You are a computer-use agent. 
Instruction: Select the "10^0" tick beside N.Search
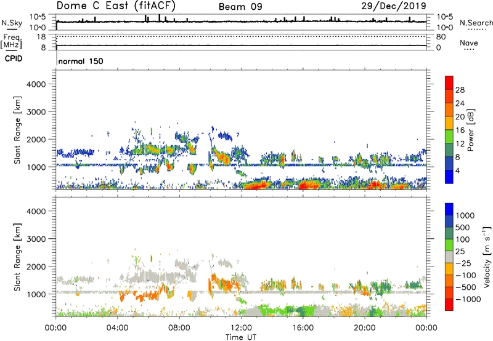(445, 28)
